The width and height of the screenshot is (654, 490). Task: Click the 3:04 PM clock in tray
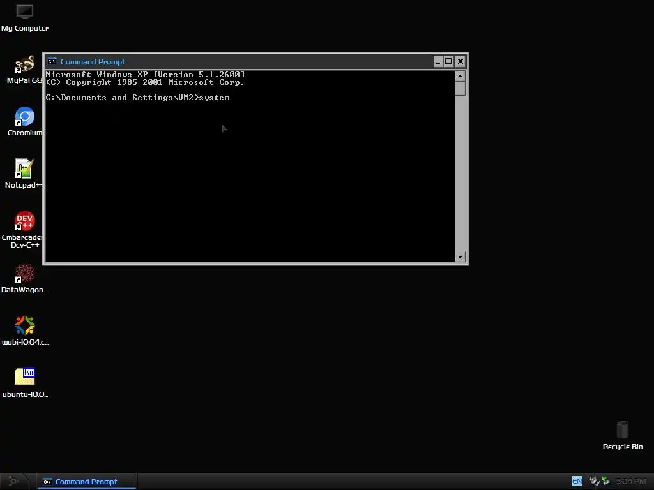(630, 481)
